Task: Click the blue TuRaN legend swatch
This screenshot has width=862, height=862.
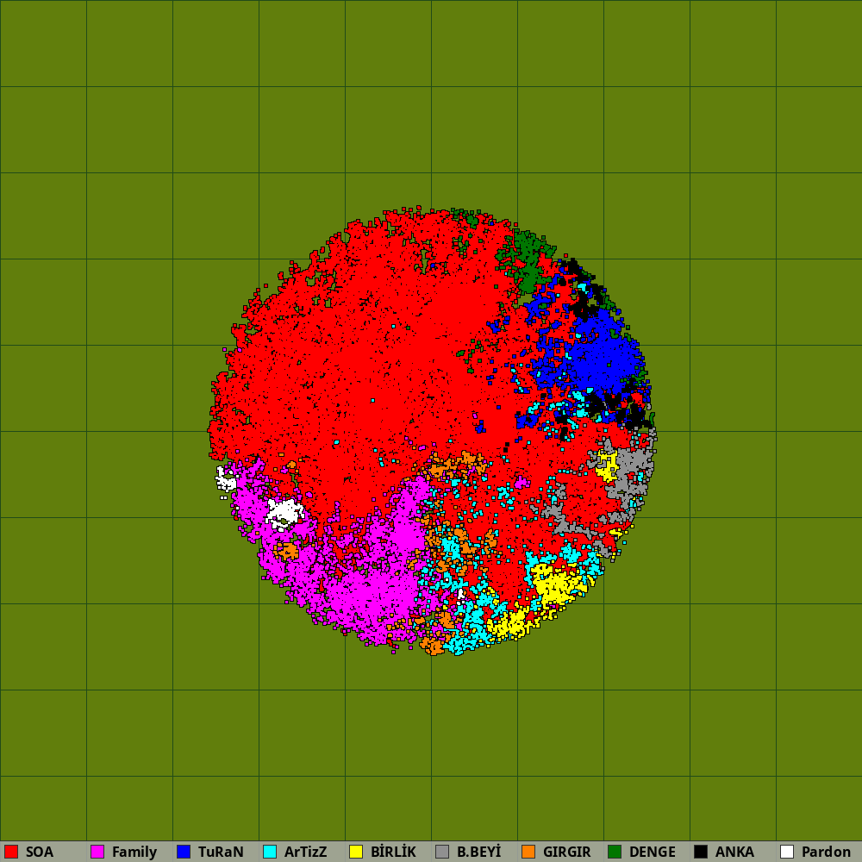Action: coord(184,852)
